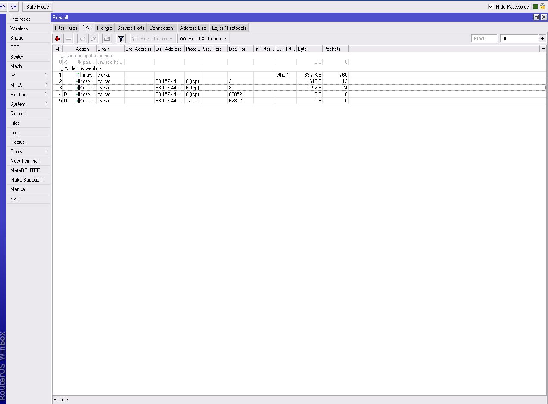Select the cell with Dst. Port 80
Image resolution: width=548 pixels, height=404 pixels.
[x=240, y=88]
